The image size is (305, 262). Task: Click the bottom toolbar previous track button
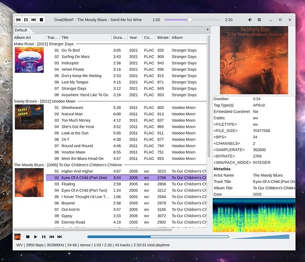(51, 237)
